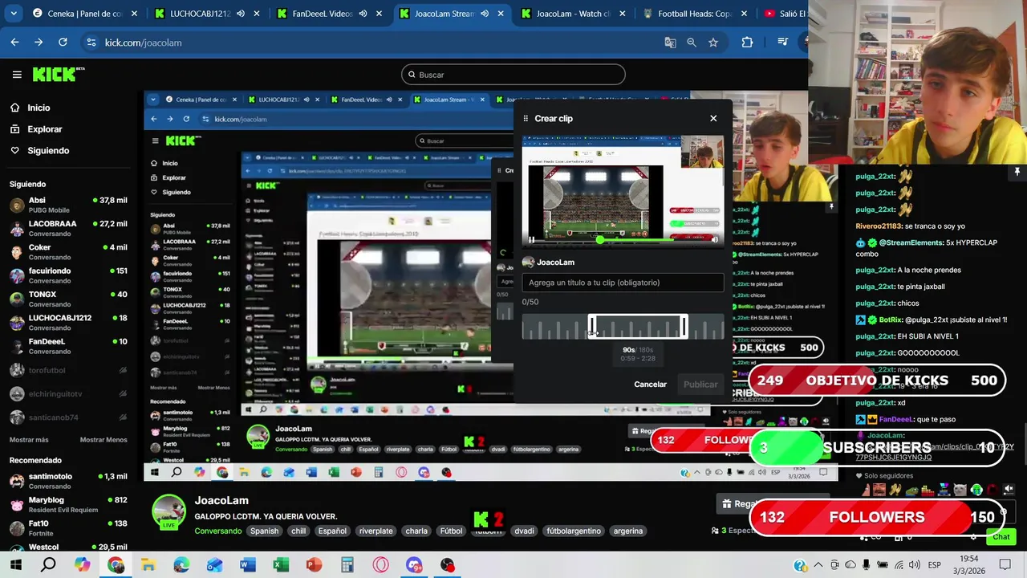Open the TONGX channel in following list
This screenshot has height=578, width=1027.
click(x=68, y=299)
